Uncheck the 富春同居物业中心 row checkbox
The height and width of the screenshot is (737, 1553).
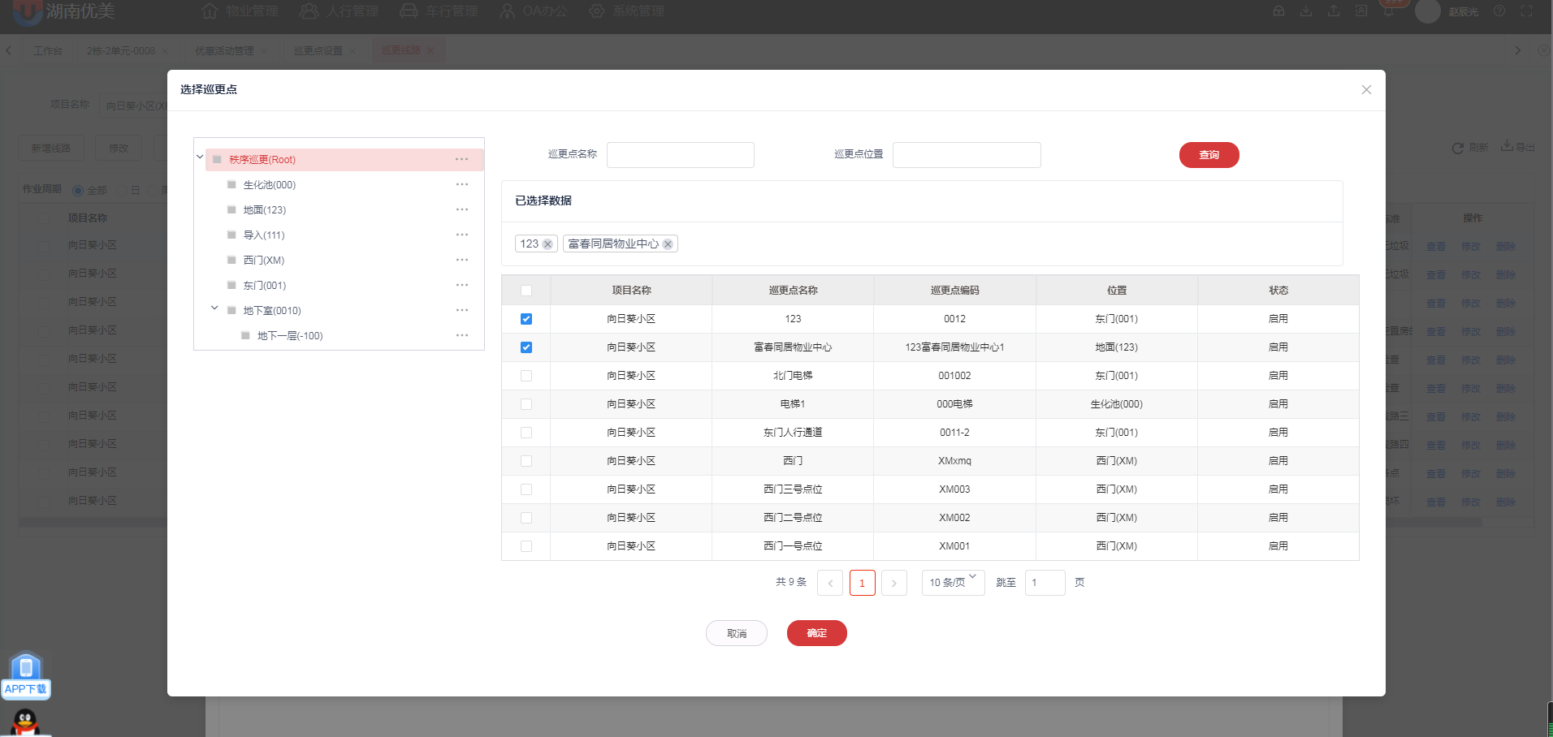(526, 347)
